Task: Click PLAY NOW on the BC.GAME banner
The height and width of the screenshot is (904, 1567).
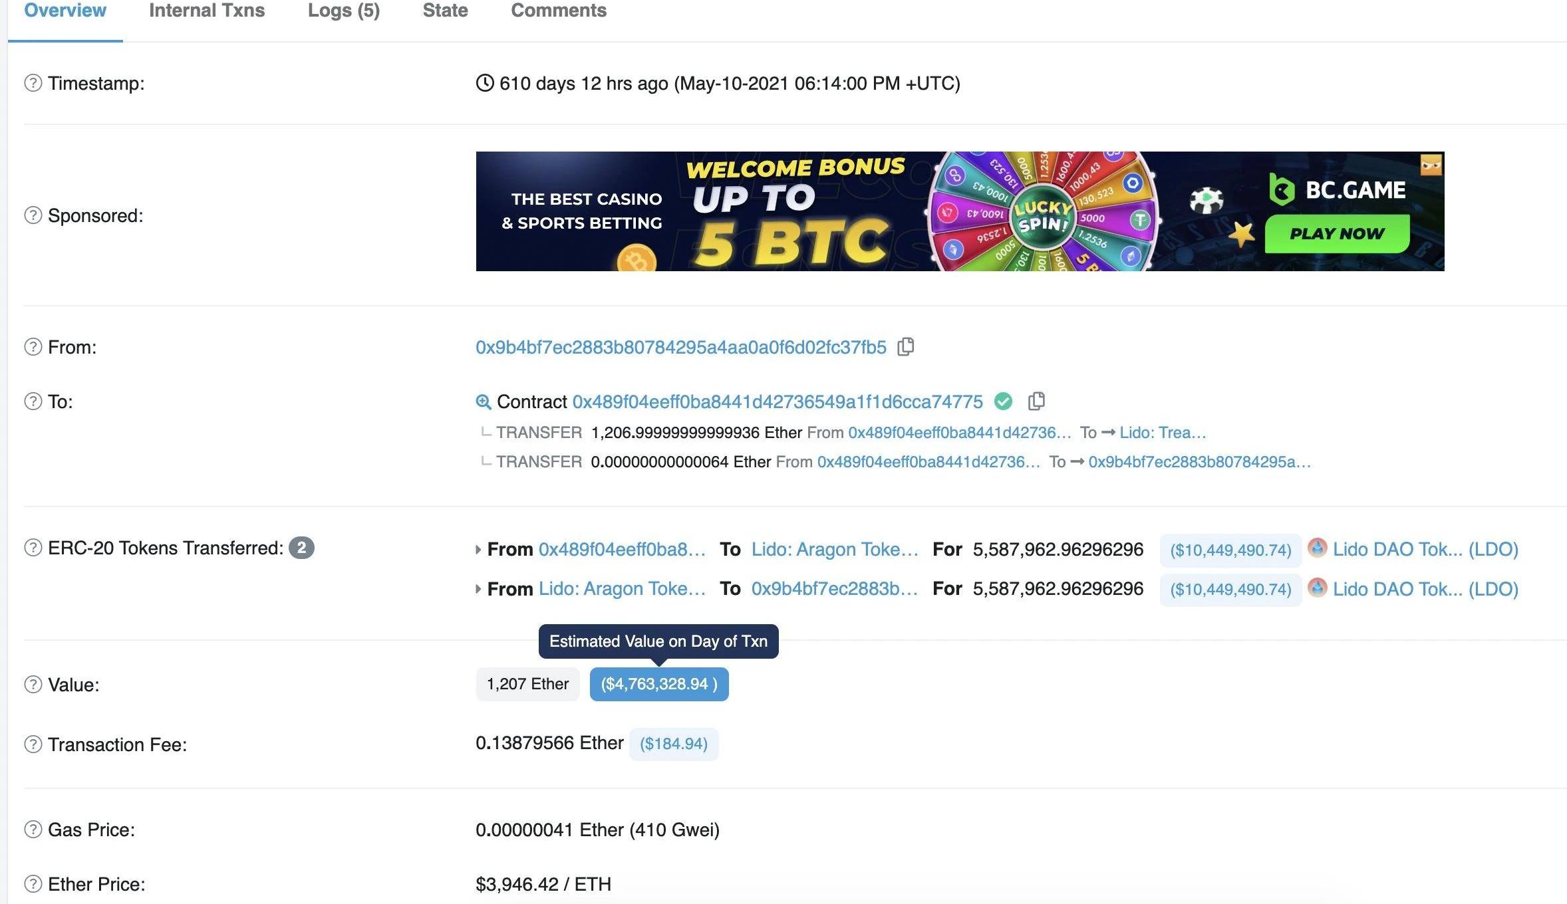Action: pyautogui.click(x=1337, y=233)
